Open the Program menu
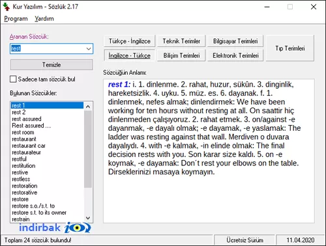Image resolution: width=326 pixels, height=246 pixels. 16,19
